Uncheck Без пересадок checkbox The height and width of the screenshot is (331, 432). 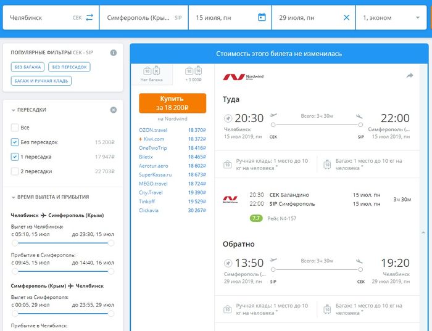pos(15,142)
